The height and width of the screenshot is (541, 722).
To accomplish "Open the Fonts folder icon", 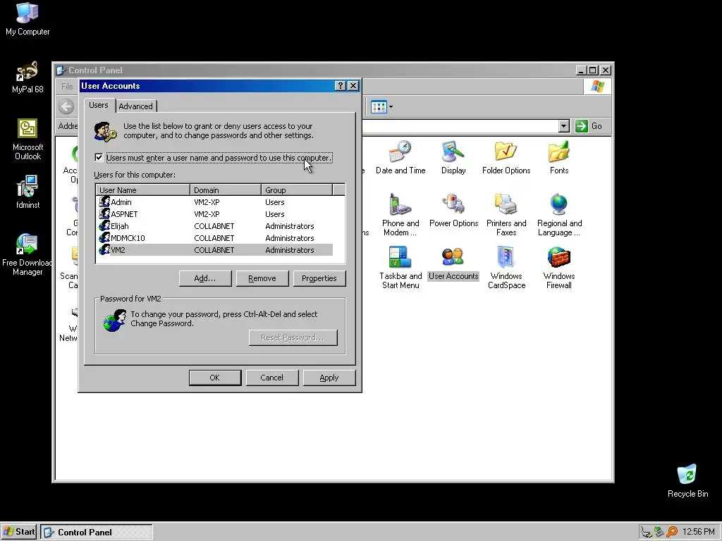I will (x=558, y=157).
